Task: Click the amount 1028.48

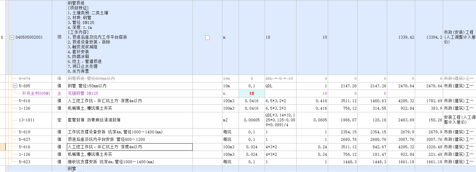Action: click(x=434, y=147)
